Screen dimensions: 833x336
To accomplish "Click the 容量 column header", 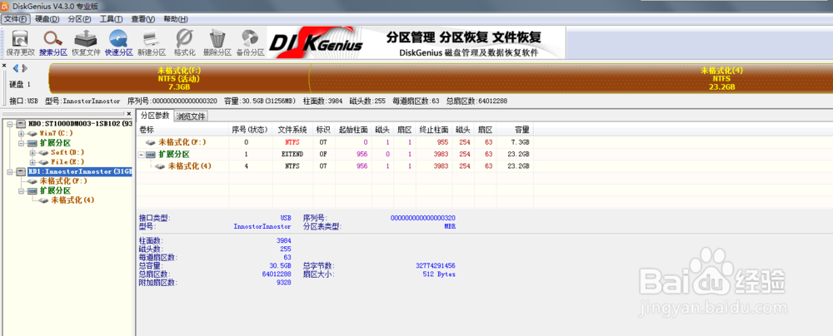I will coord(516,130).
